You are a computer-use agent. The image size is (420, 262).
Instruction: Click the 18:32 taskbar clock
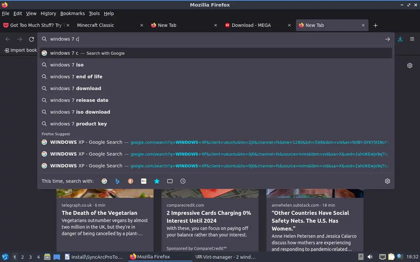click(412, 257)
